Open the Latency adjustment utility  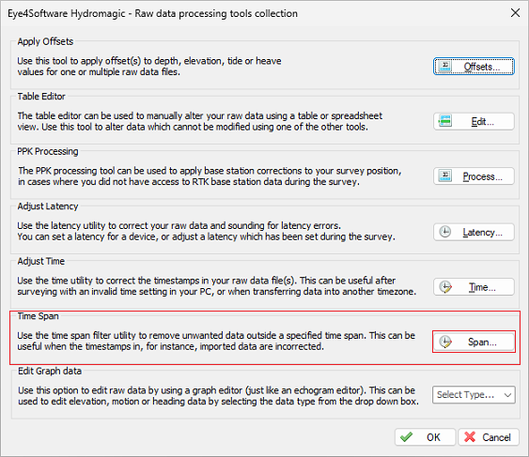tap(474, 232)
